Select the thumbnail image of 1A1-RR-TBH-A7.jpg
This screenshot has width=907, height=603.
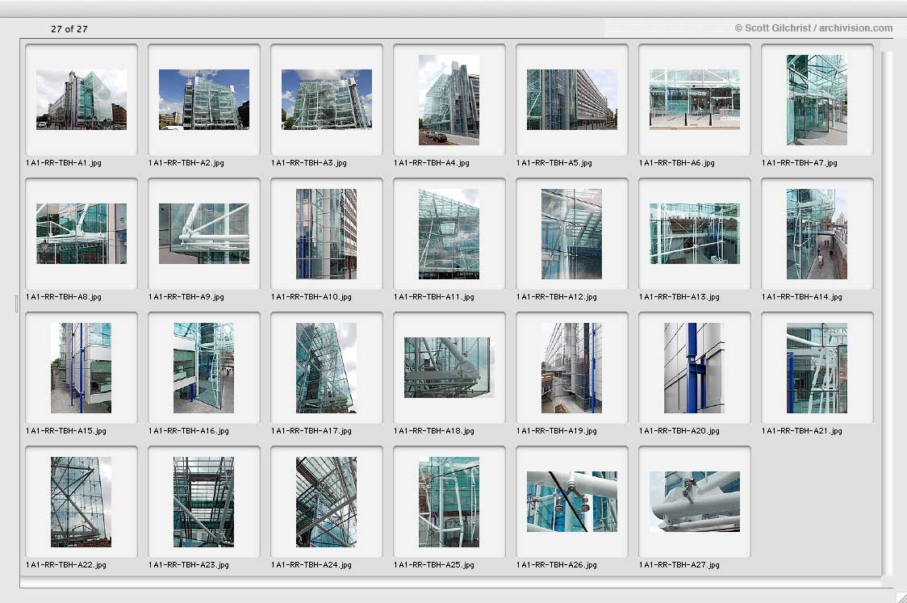tap(817, 99)
